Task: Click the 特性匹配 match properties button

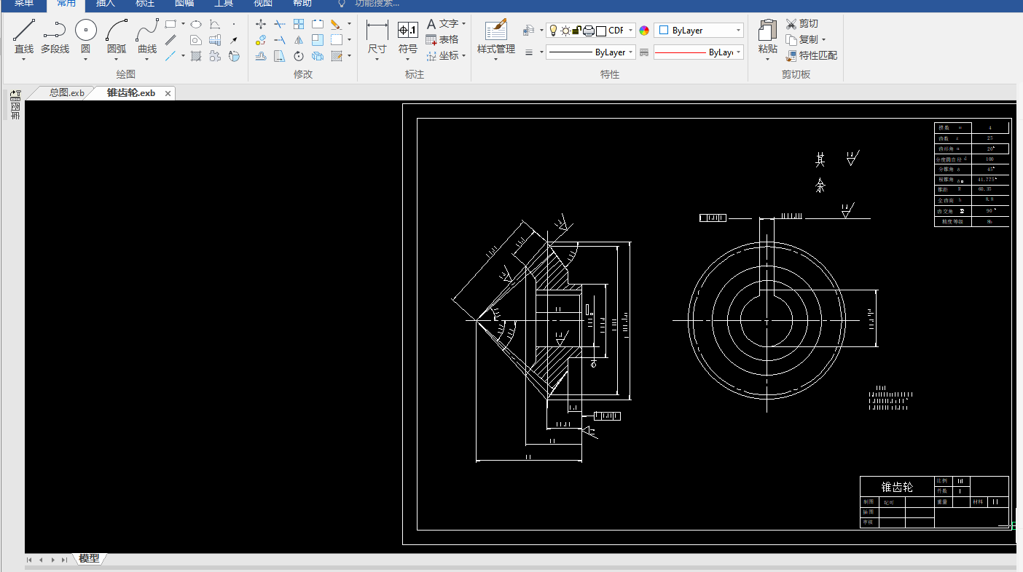Action: 812,55
